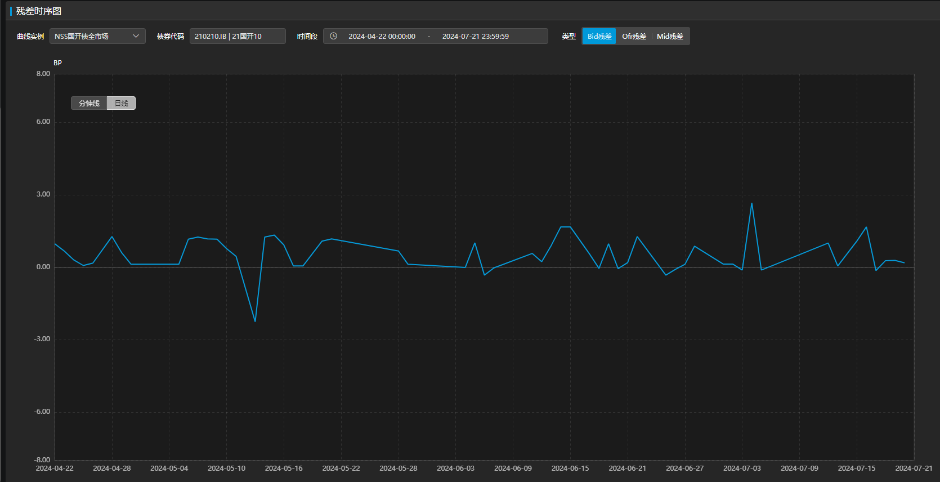Click the lowest trough in mid-May

[255, 321]
